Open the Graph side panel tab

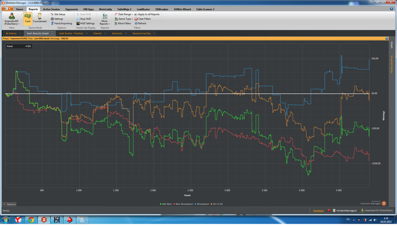[x=392, y=45]
